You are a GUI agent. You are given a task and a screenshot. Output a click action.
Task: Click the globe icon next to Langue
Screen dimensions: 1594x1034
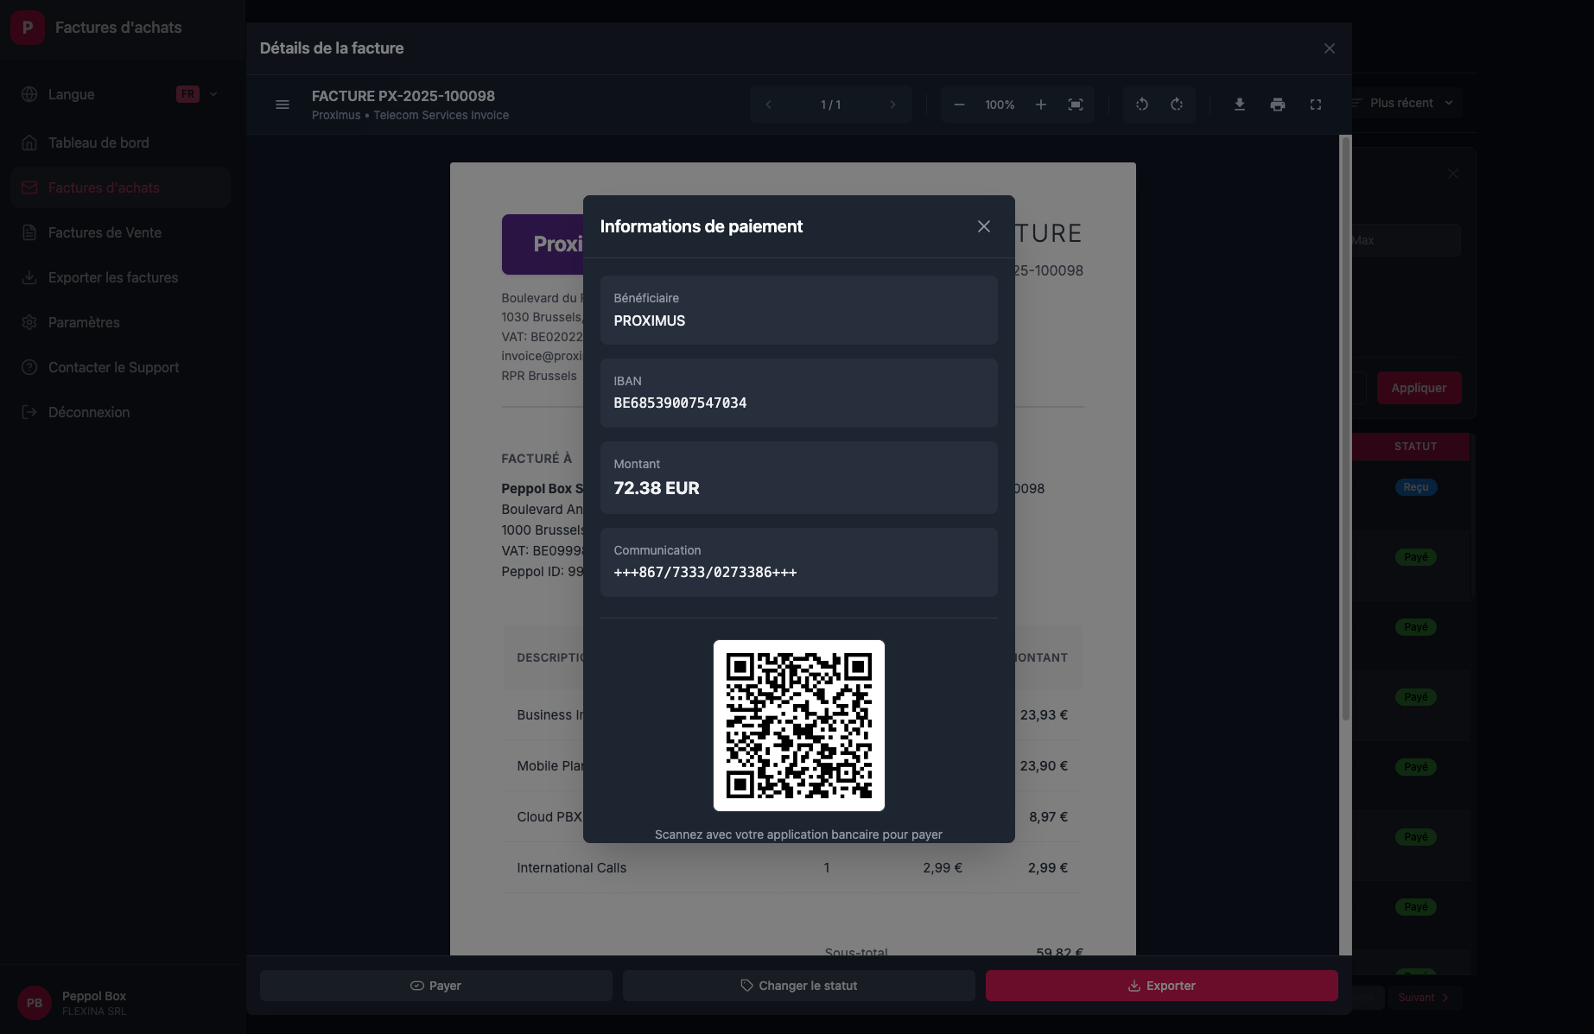[29, 94]
